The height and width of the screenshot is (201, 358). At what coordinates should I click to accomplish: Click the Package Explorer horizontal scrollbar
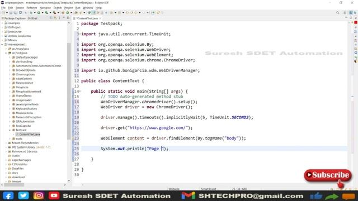[14, 185]
